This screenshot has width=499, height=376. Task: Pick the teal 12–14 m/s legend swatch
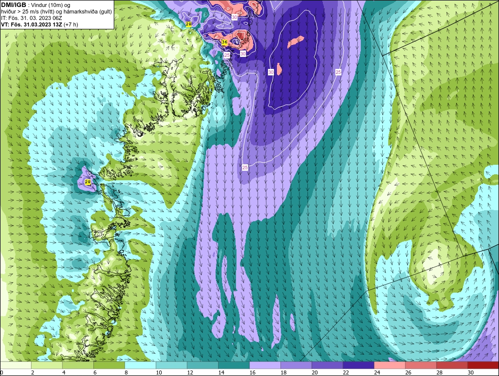click(203, 365)
